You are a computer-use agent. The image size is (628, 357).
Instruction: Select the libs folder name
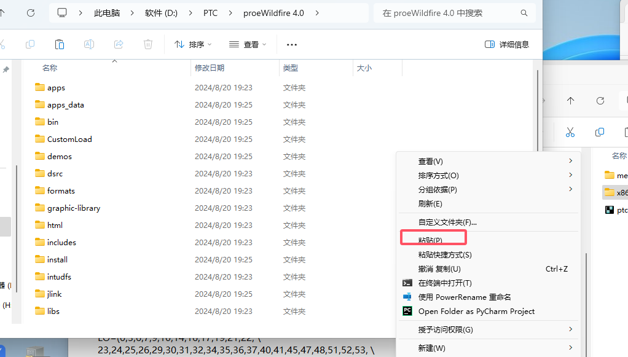point(53,312)
